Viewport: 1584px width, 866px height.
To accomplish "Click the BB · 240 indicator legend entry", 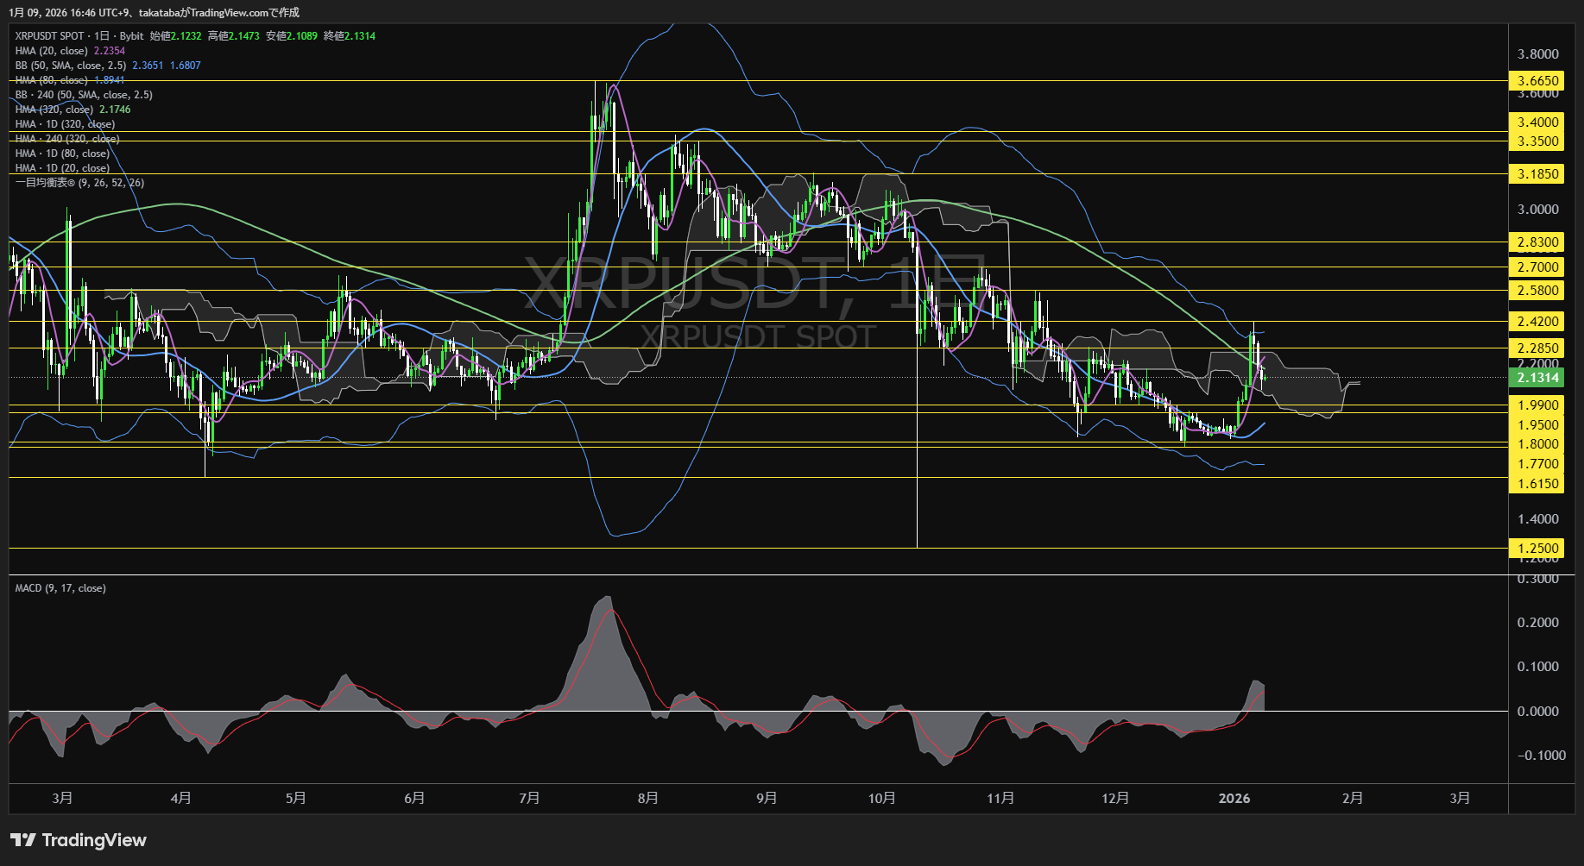I will 84,95.
